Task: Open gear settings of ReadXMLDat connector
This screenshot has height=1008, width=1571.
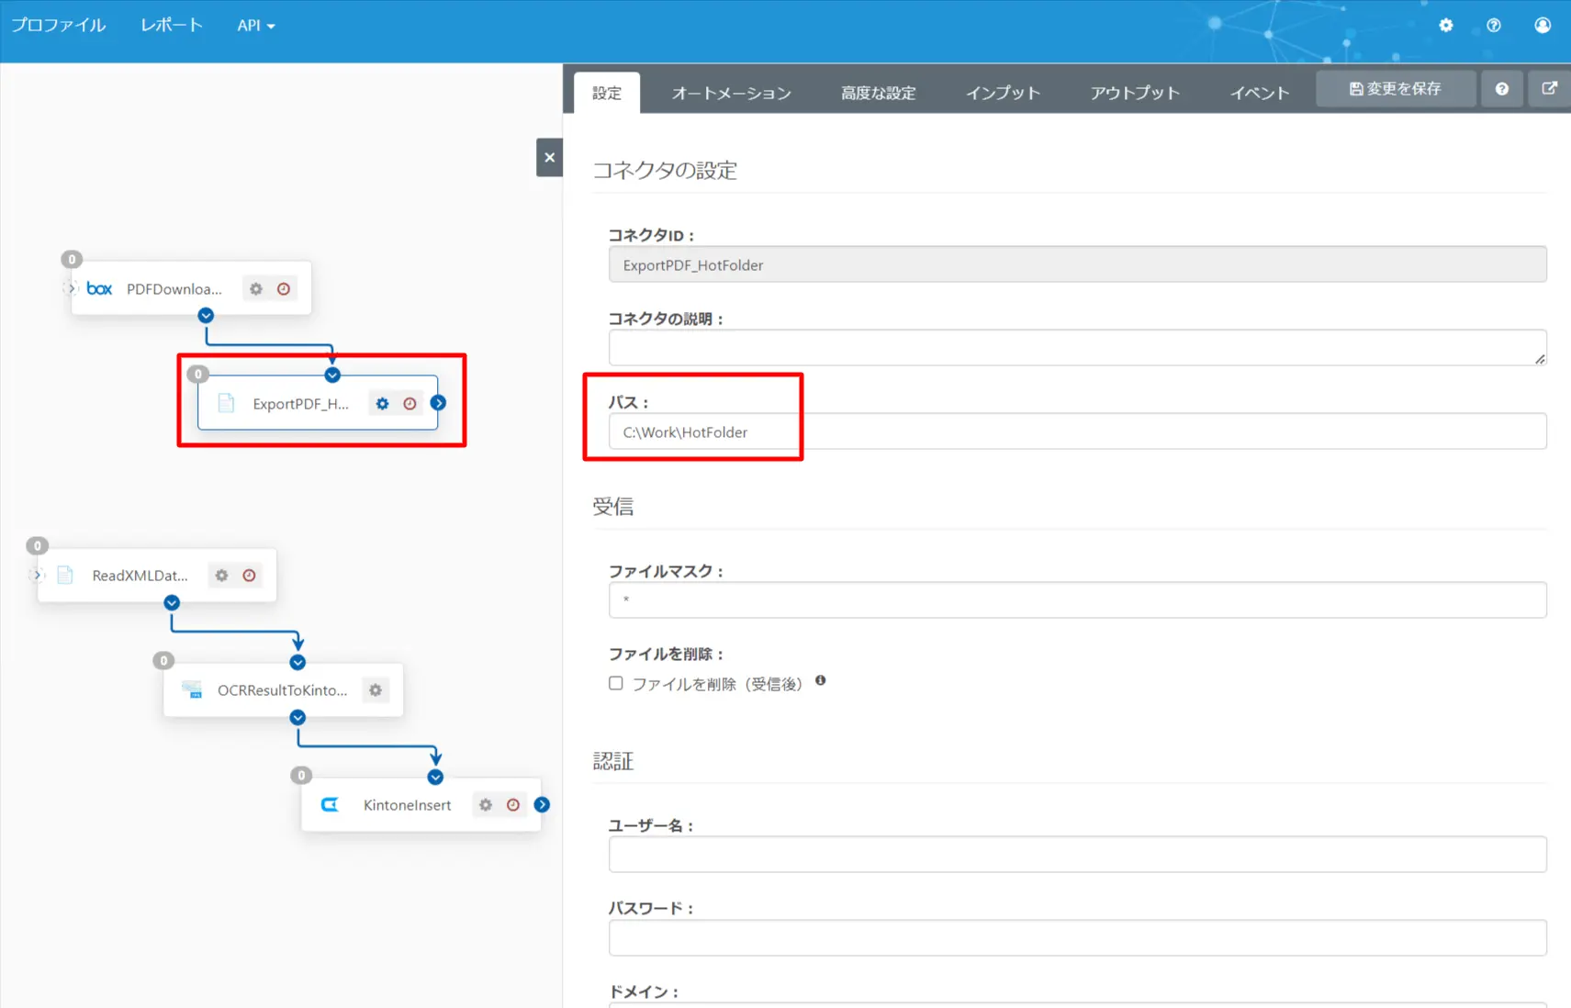Action: [221, 576]
